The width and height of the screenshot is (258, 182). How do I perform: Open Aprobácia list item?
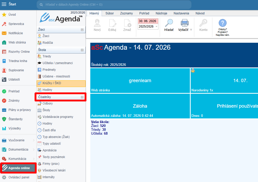pyautogui.click(x=61, y=150)
